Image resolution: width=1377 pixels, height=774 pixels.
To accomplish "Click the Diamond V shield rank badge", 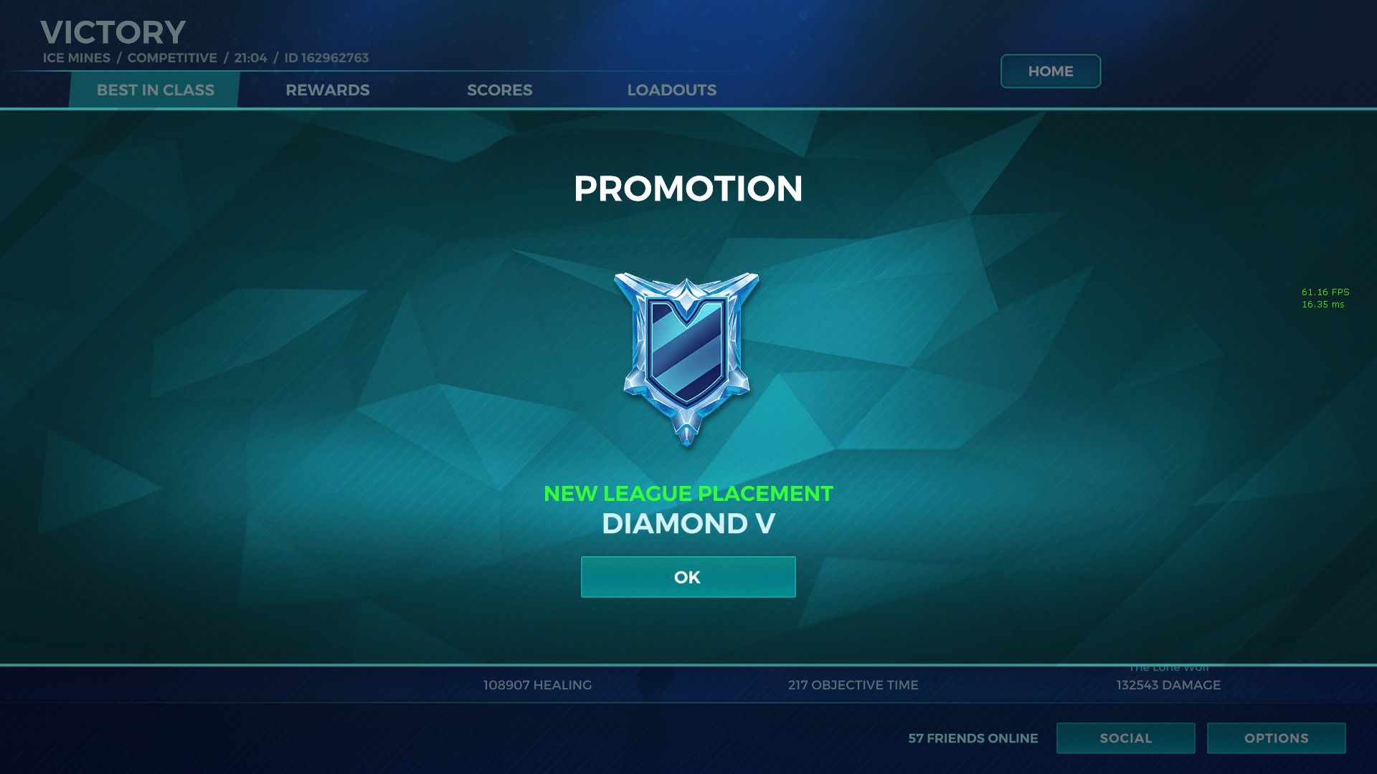I will point(687,359).
